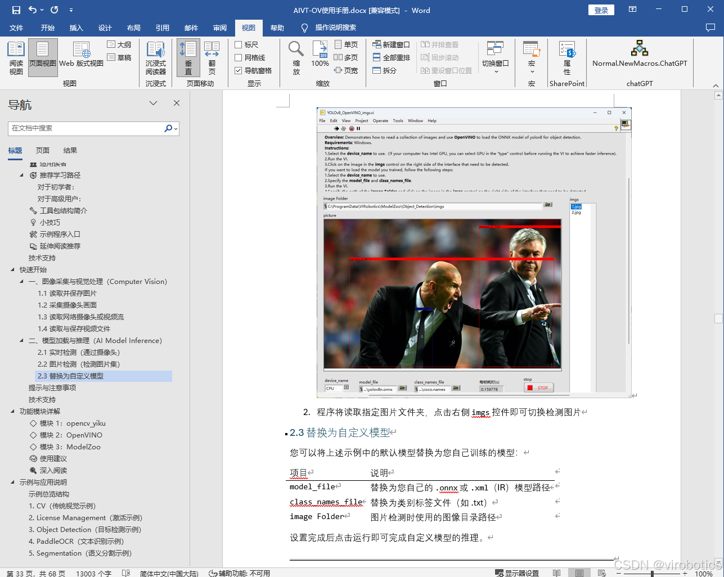Arrange All windows
The width and height of the screenshot is (724, 577).
coord(392,57)
